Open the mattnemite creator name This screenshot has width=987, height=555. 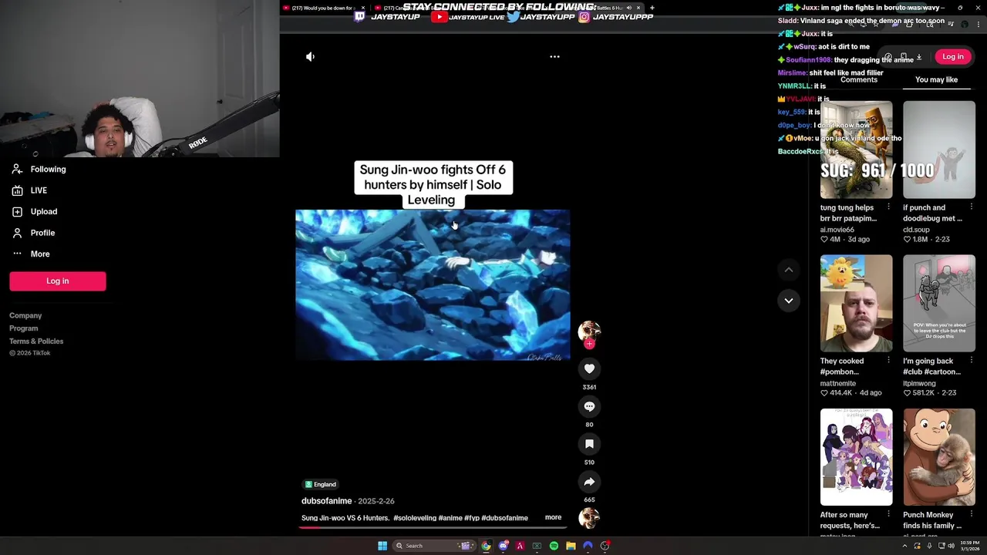837,383
